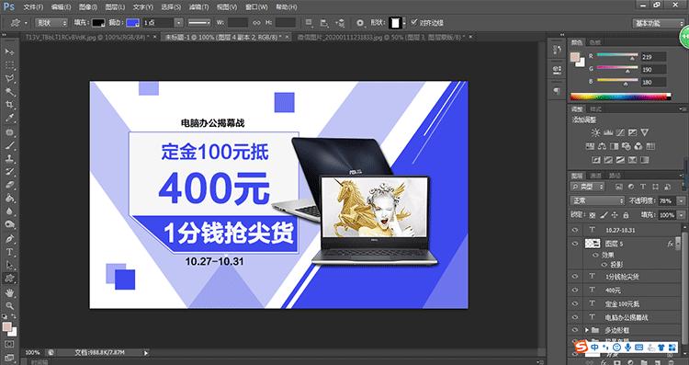This screenshot has height=365, width=689.
Task: Open the layer blend mode 正常 dropdown
Action: point(597,201)
